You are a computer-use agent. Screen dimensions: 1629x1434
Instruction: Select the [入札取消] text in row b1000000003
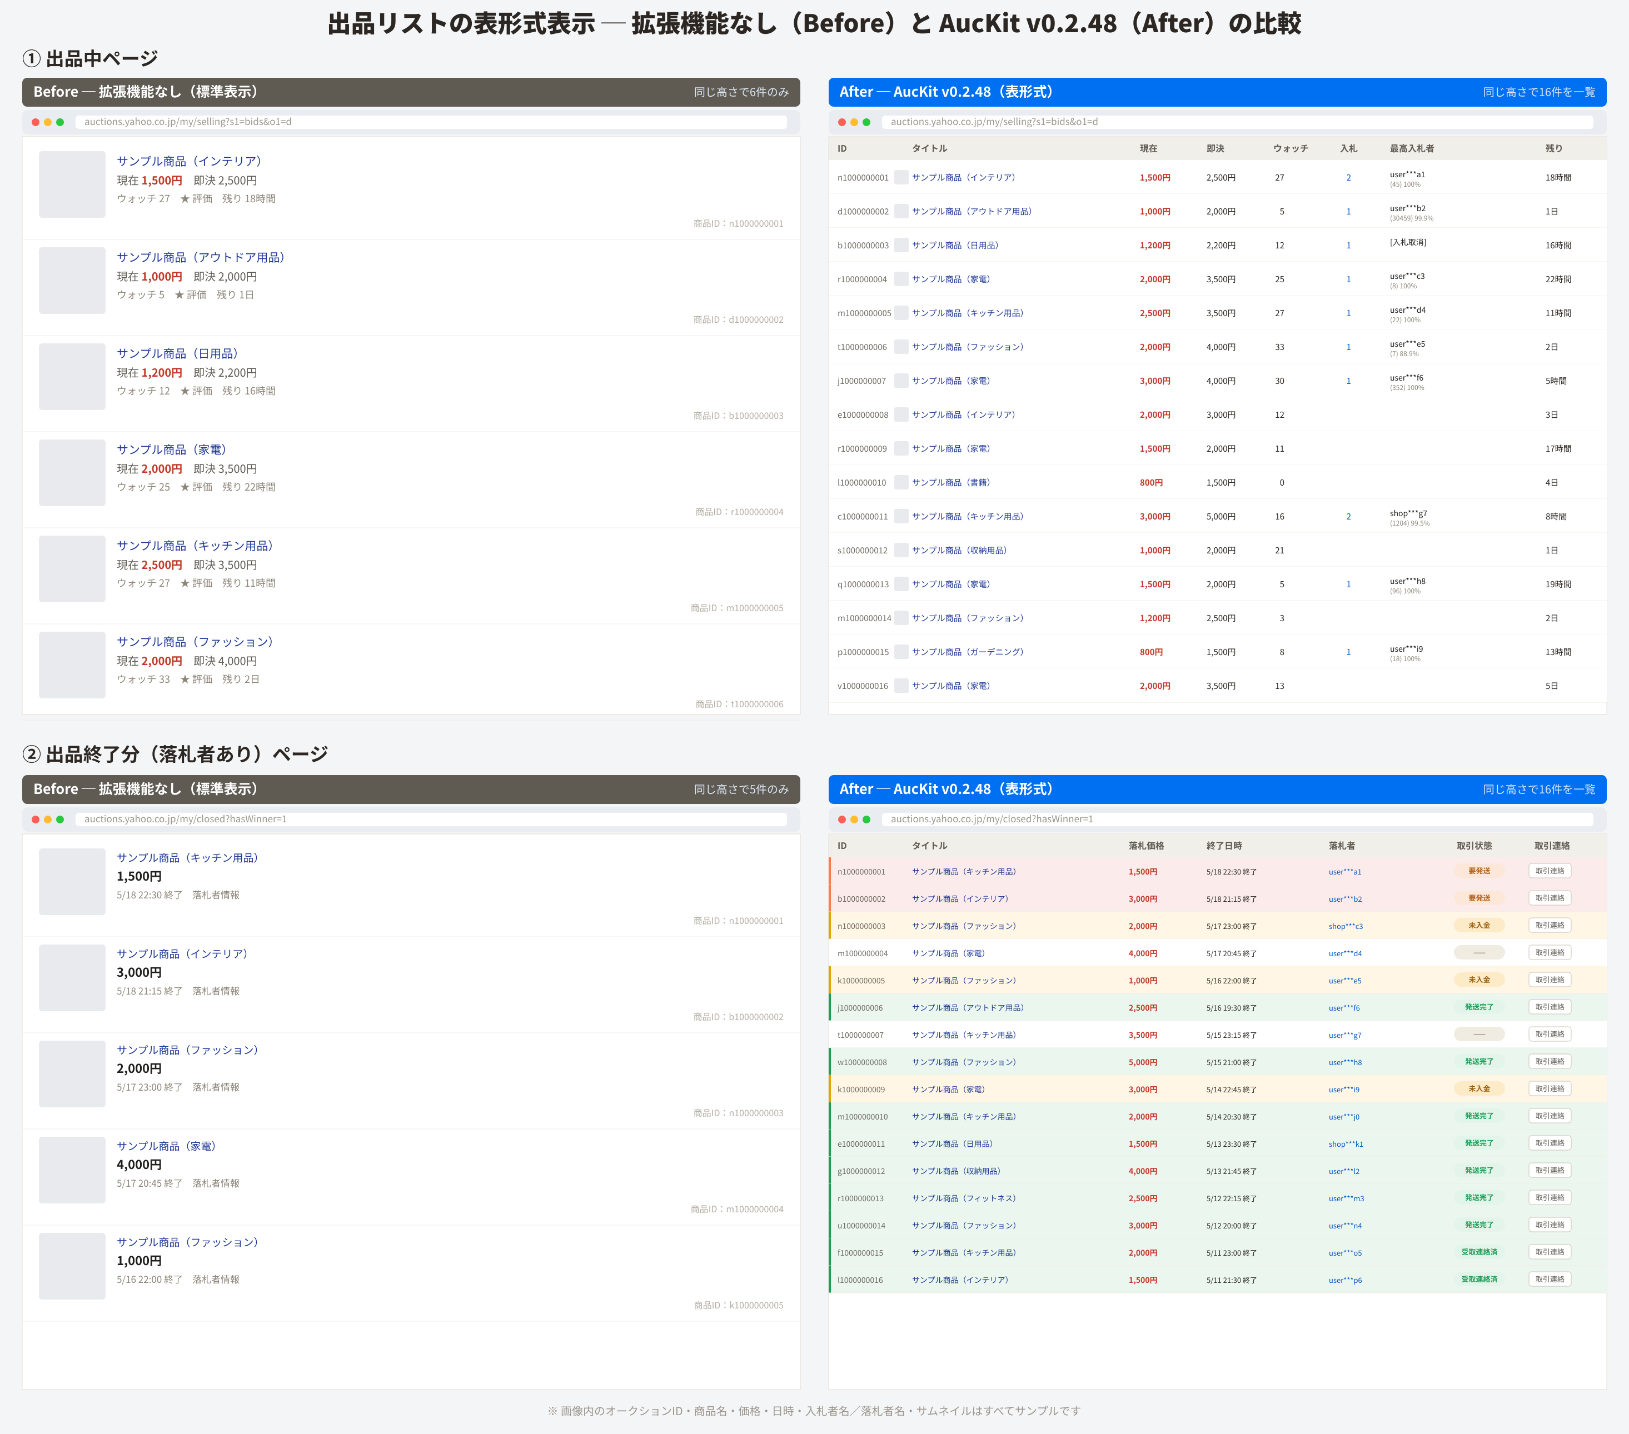(x=1408, y=242)
